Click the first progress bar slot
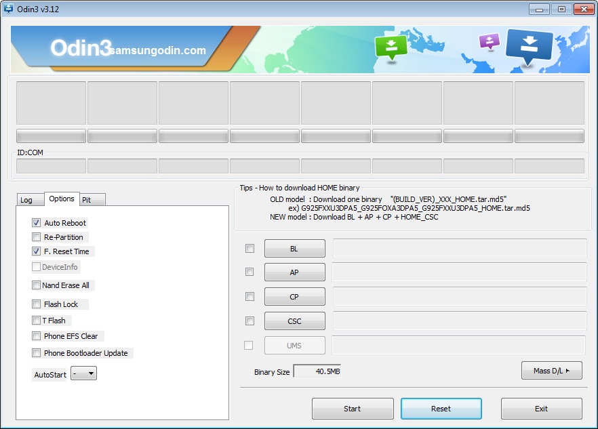 tap(51, 136)
